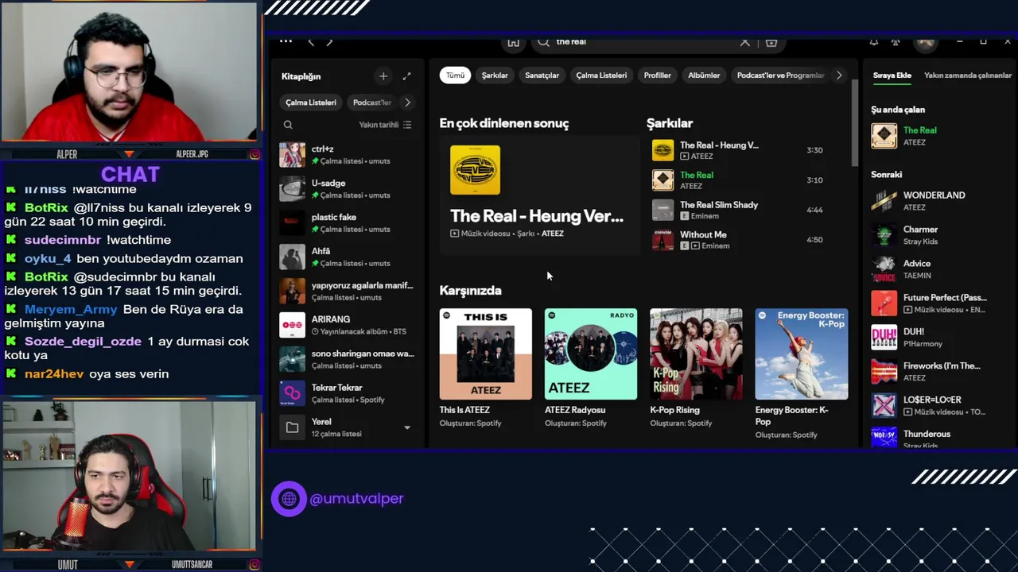
Task: Show more library filter chips arrow
Action: (407, 102)
